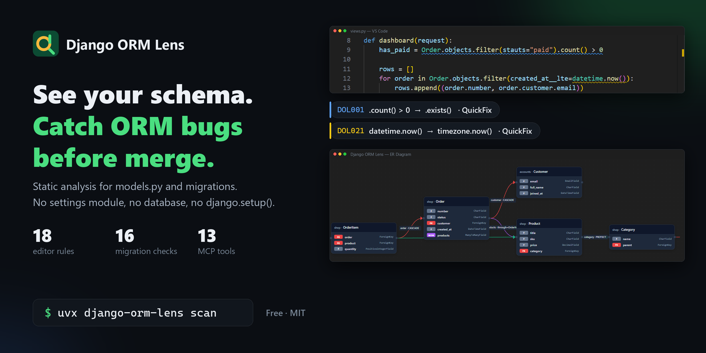The width and height of the screenshot is (706, 353).
Task: Click the 'def dashboard(request):' line
Action: point(408,41)
